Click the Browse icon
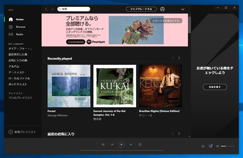 click(11, 27)
